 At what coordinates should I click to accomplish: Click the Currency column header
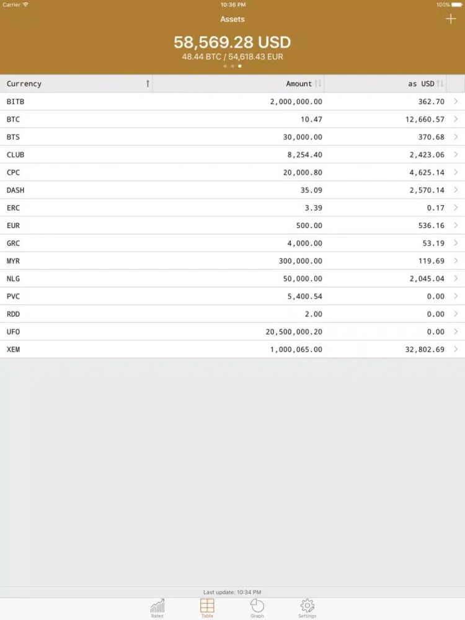(24, 84)
